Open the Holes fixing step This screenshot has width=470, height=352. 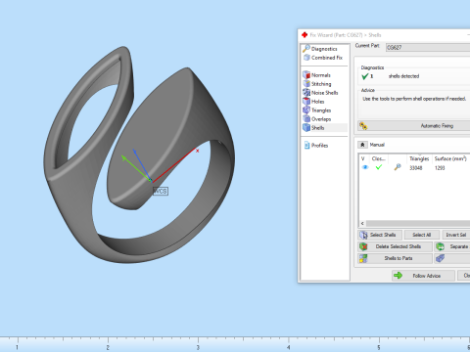tap(313, 102)
